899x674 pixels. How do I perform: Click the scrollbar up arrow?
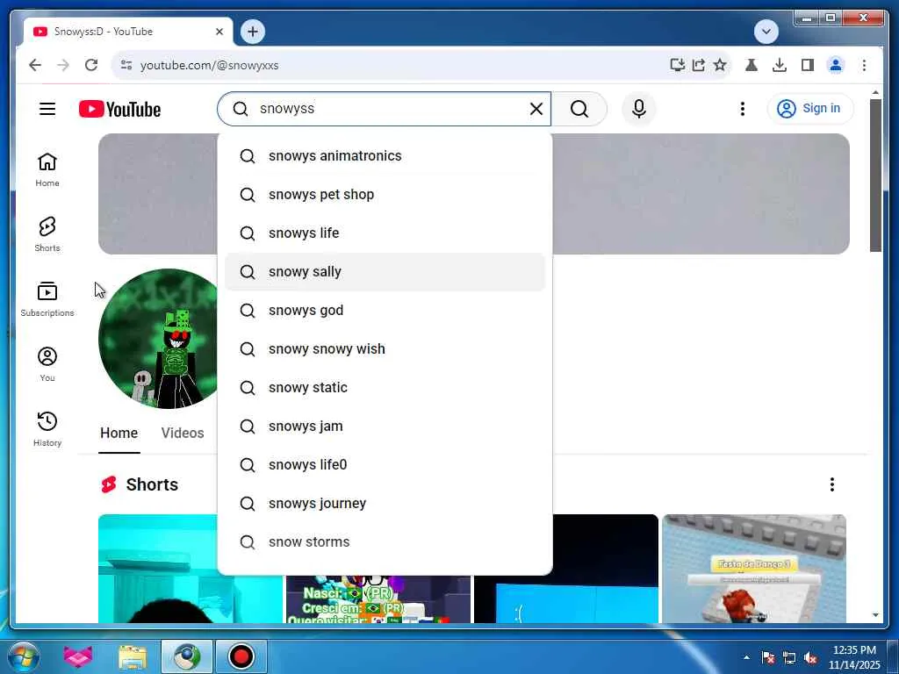point(875,92)
